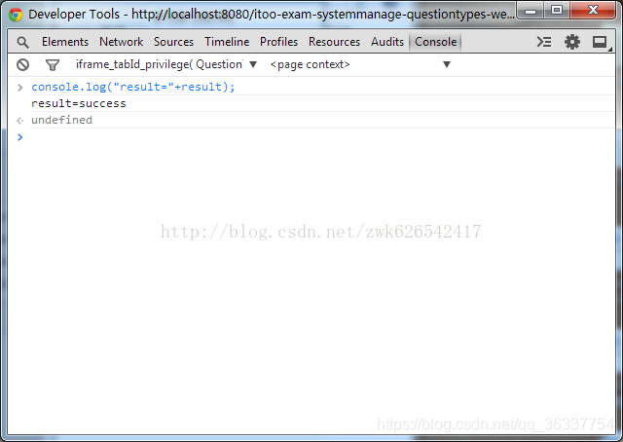Minimize the Developer Tools window
This screenshot has width=623, height=442.
[531, 11]
